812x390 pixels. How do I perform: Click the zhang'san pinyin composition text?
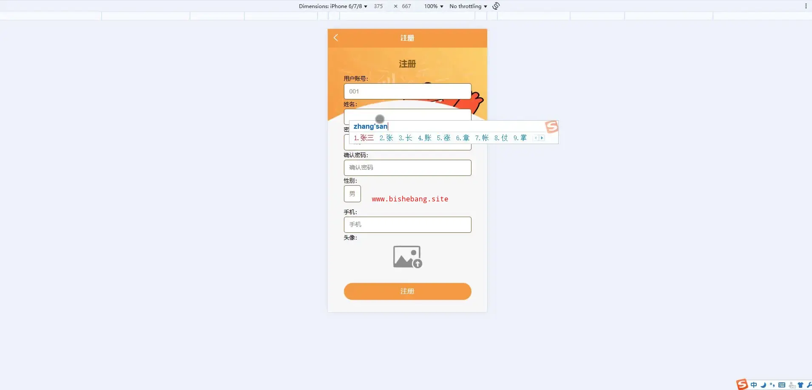click(370, 126)
